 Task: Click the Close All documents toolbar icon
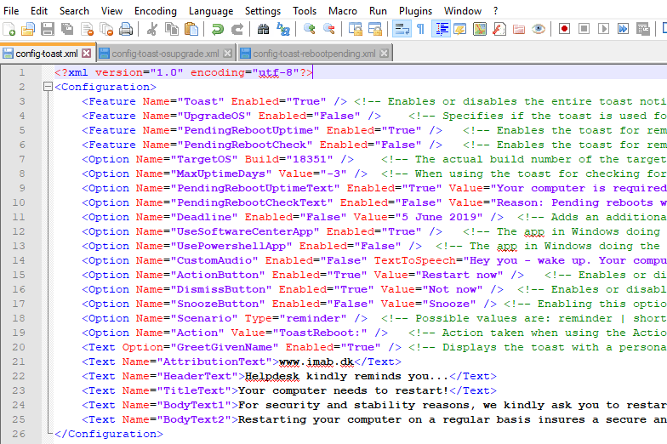(x=105, y=29)
